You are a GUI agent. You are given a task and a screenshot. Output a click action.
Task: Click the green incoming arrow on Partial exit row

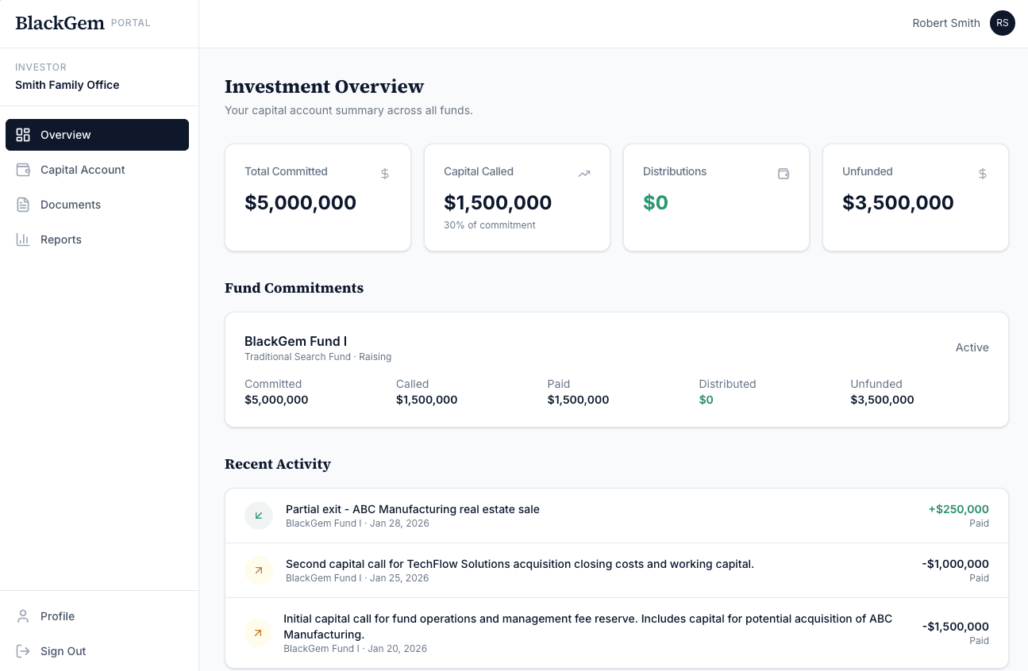pyautogui.click(x=259, y=516)
